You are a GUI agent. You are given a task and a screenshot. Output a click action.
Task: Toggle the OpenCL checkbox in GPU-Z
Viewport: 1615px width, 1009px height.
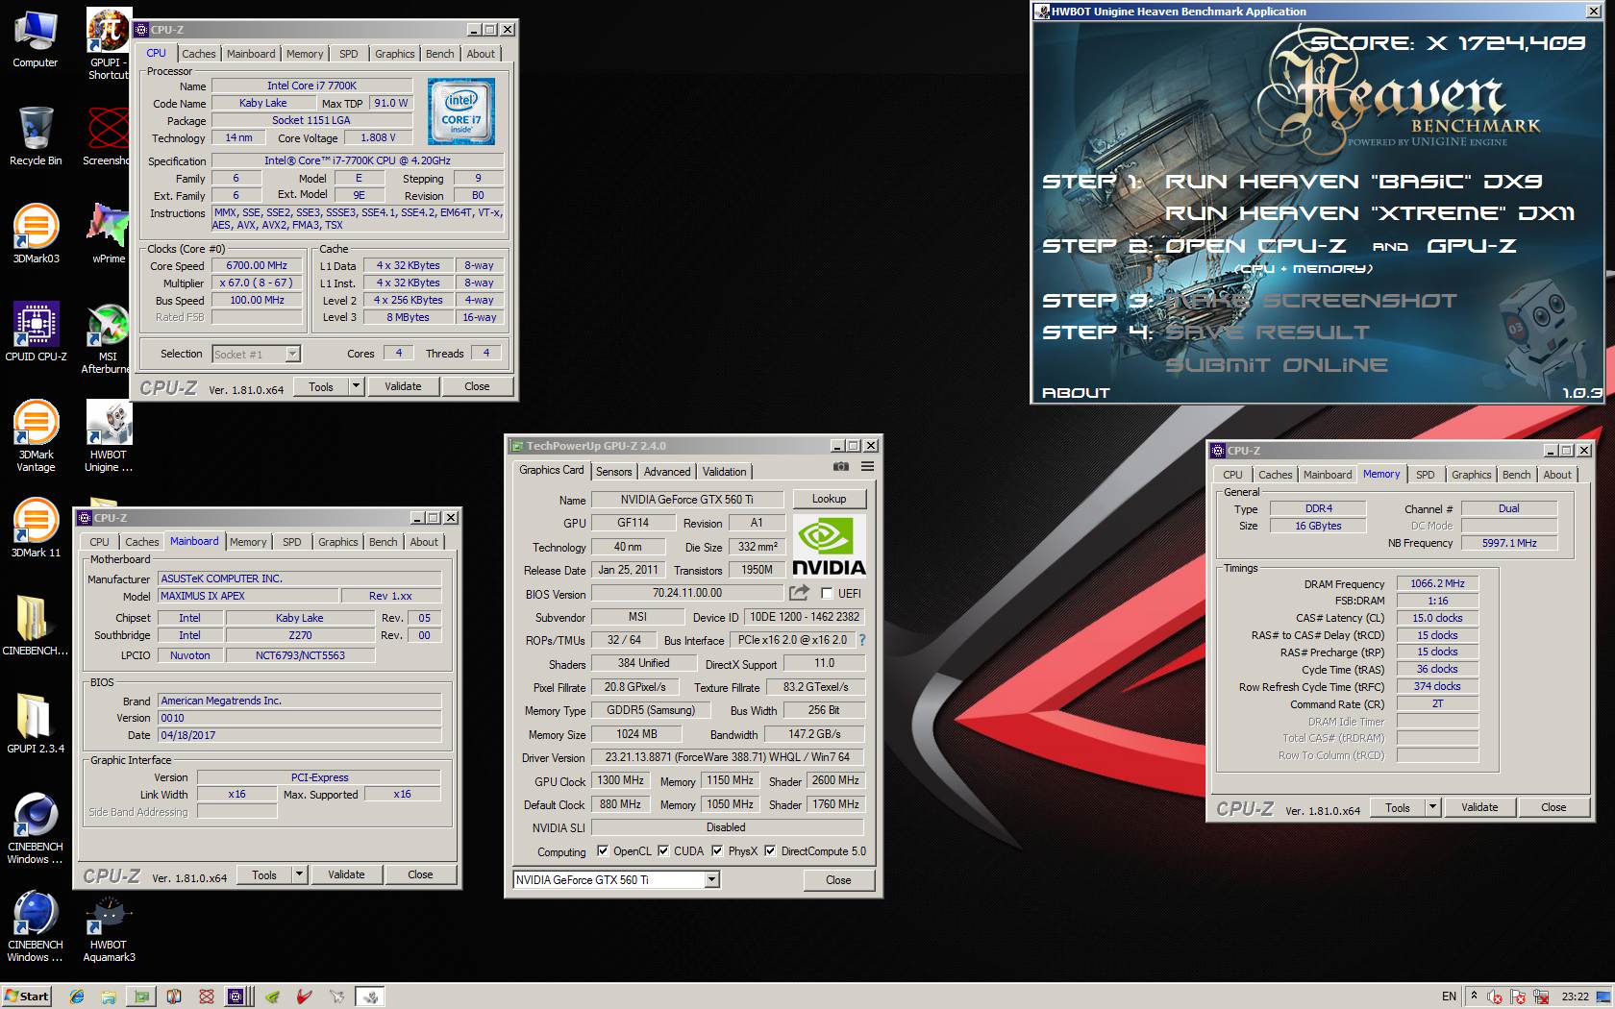coord(603,851)
